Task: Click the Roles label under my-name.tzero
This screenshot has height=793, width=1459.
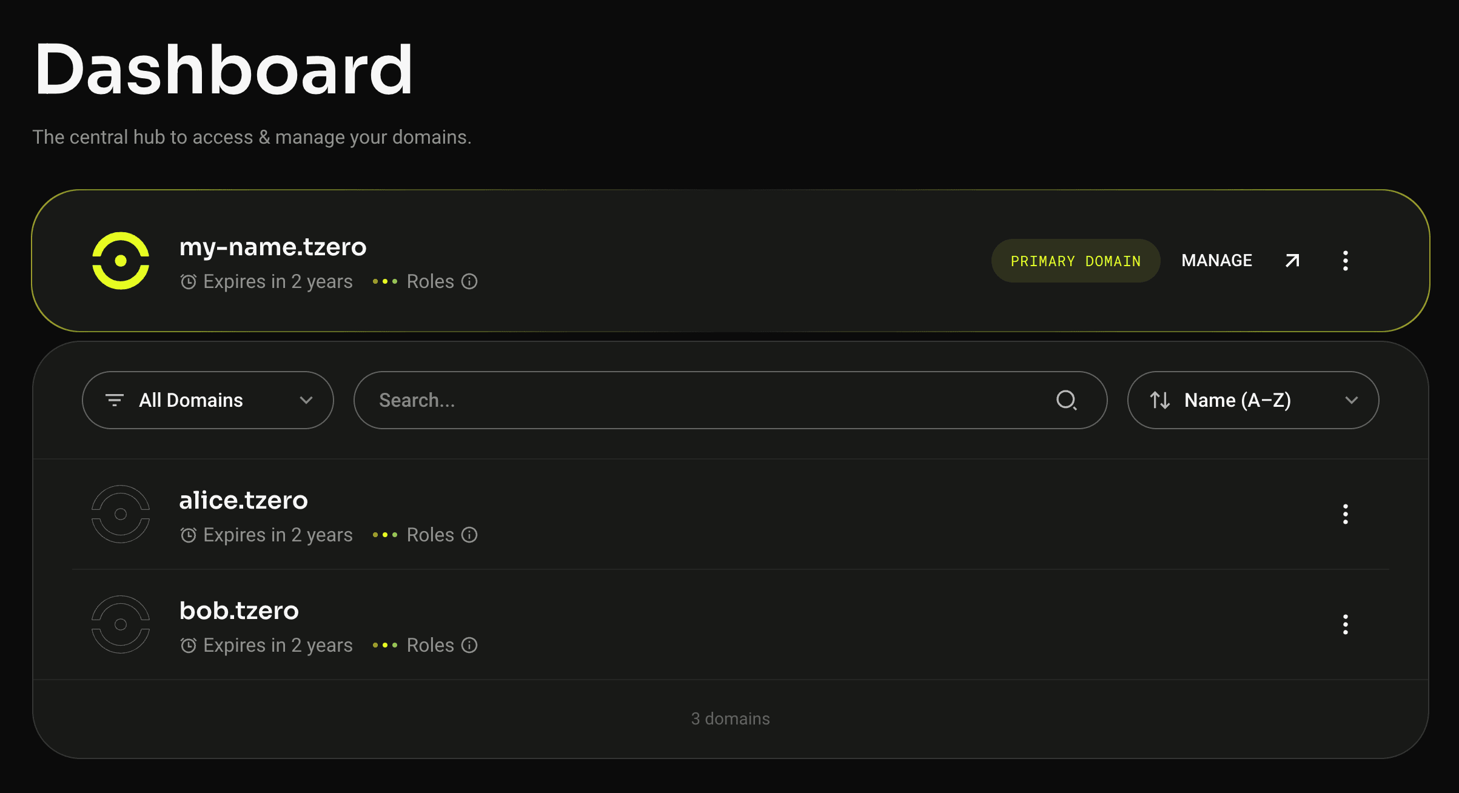Action: (430, 281)
